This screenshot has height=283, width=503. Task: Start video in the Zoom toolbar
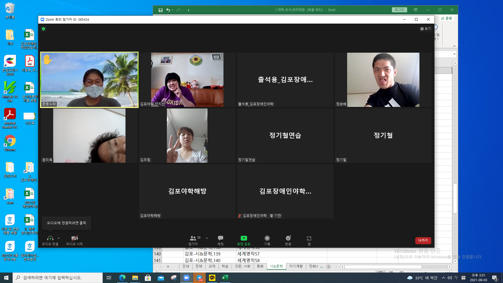[x=74, y=240]
